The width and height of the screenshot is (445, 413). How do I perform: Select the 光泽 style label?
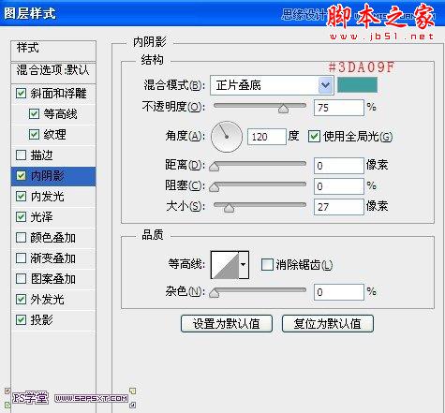click(41, 217)
